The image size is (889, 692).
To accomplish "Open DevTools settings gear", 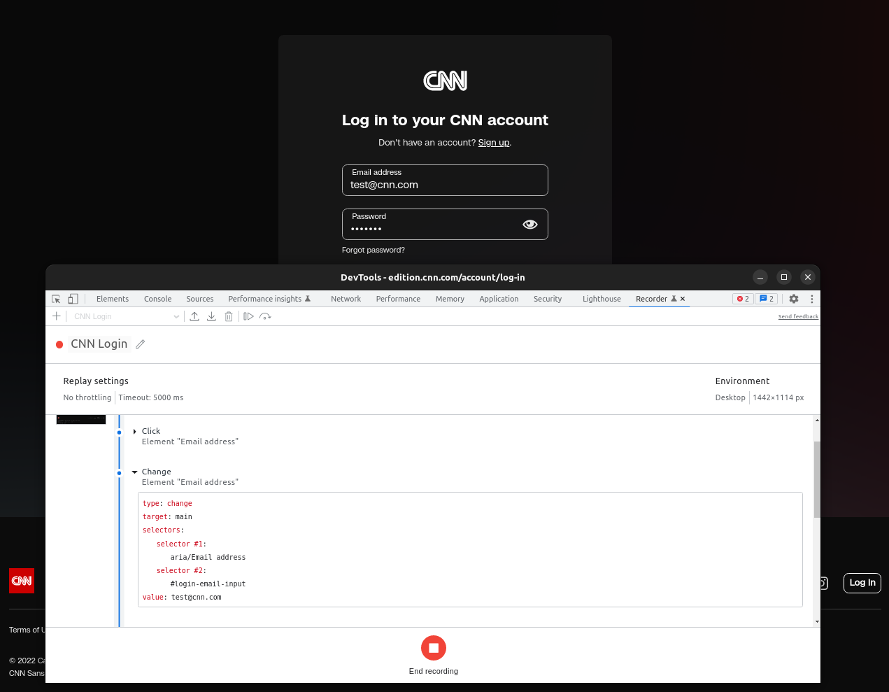I will tap(794, 299).
